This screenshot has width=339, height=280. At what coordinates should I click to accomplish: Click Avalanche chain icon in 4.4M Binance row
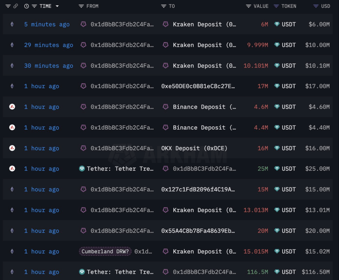tap(12, 127)
